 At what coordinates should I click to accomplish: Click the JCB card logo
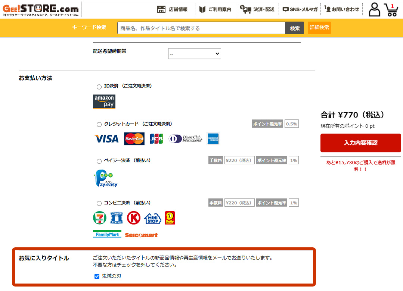(156, 139)
